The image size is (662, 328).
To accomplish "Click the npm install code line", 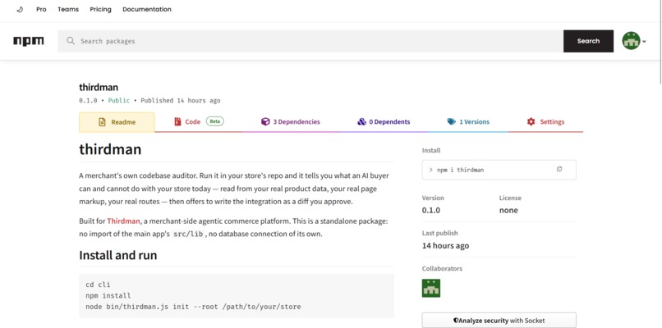I will [108, 295].
